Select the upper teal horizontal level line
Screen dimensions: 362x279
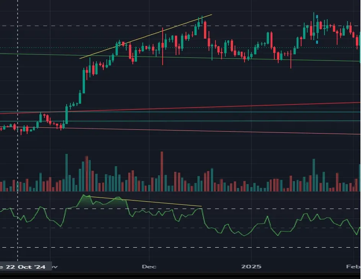(x=180, y=112)
